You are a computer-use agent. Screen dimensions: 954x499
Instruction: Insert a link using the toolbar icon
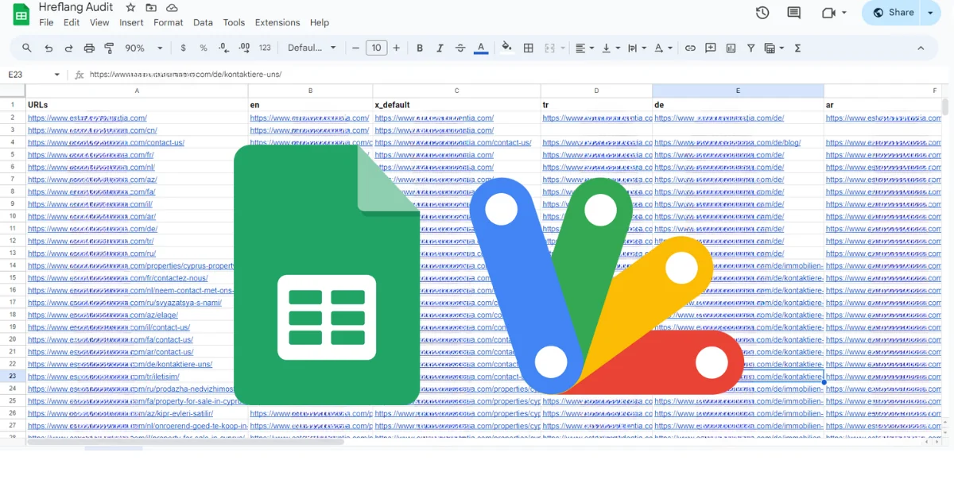pyautogui.click(x=690, y=48)
